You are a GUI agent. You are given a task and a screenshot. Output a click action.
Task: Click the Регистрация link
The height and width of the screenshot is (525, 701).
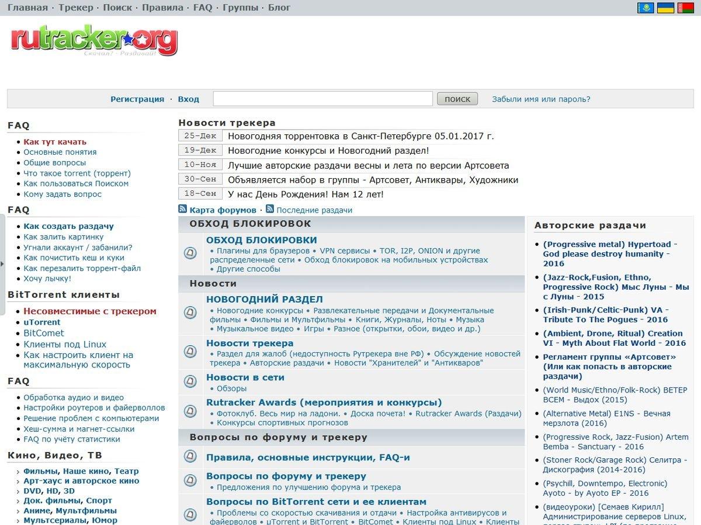(137, 99)
